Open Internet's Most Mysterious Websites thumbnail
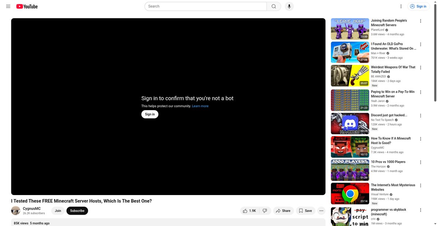Image resolution: width=437 pixels, height=226 pixels. (350, 194)
